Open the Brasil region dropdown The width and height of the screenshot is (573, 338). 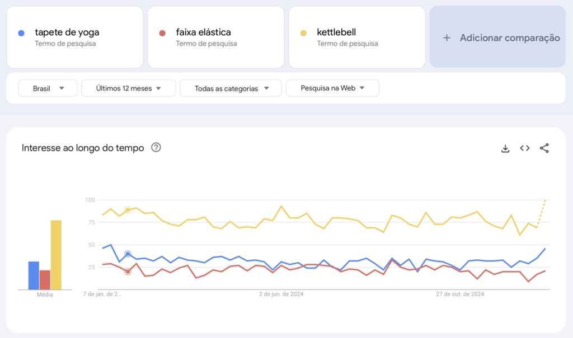click(x=47, y=88)
